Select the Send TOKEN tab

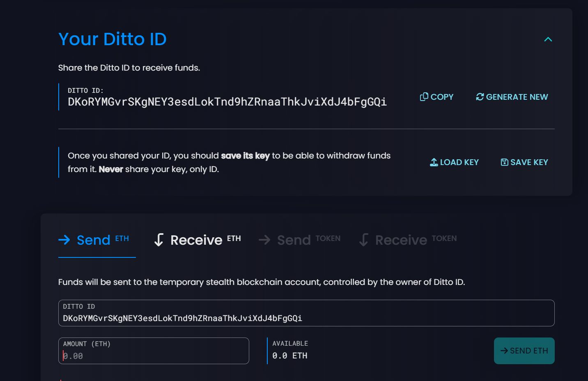(300, 240)
